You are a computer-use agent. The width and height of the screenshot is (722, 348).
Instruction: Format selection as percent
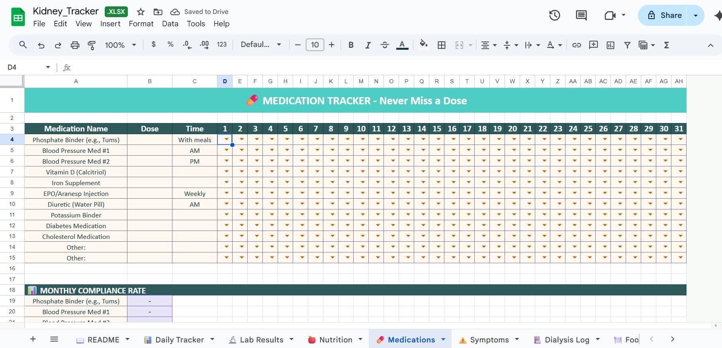click(170, 45)
